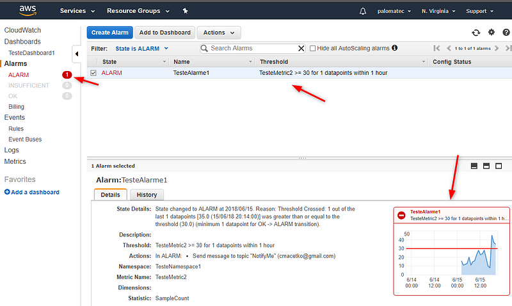Click the pane splitter resize handle
This screenshot has height=306, width=512.
(302, 158)
